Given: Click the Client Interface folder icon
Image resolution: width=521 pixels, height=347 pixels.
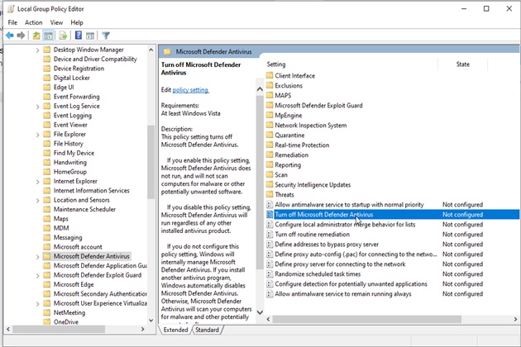Looking at the screenshot, I should pyautogui.click(x=270, y=75).
